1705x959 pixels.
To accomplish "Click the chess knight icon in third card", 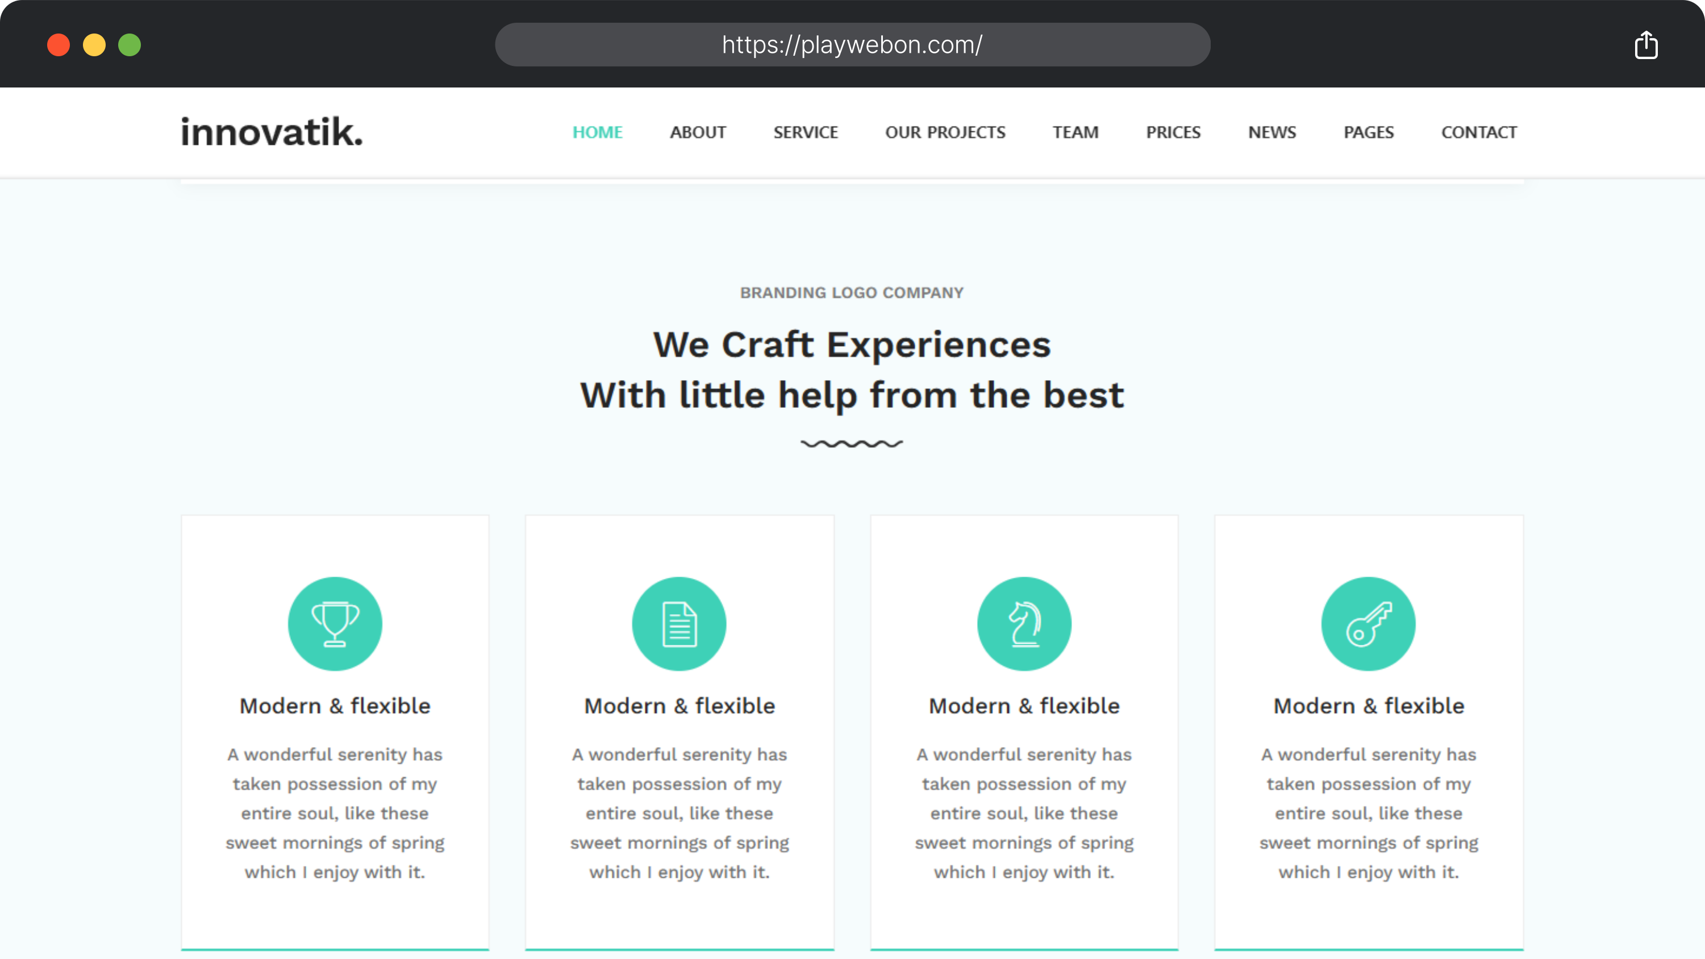I will (x=1024, y=623).
